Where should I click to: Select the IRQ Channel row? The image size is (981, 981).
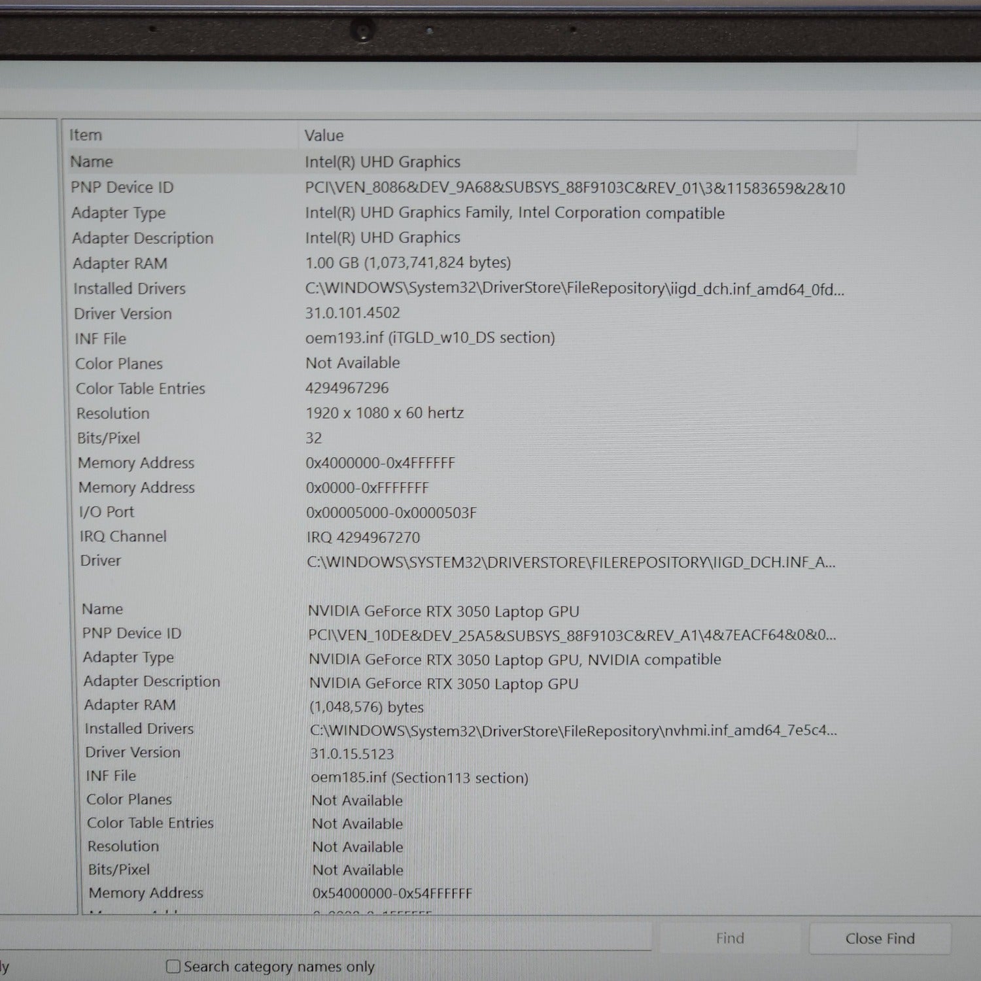pos(363,538)
